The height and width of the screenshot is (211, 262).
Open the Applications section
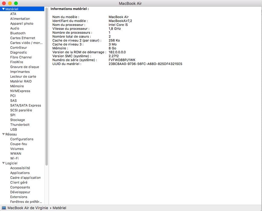coord(20,173)
